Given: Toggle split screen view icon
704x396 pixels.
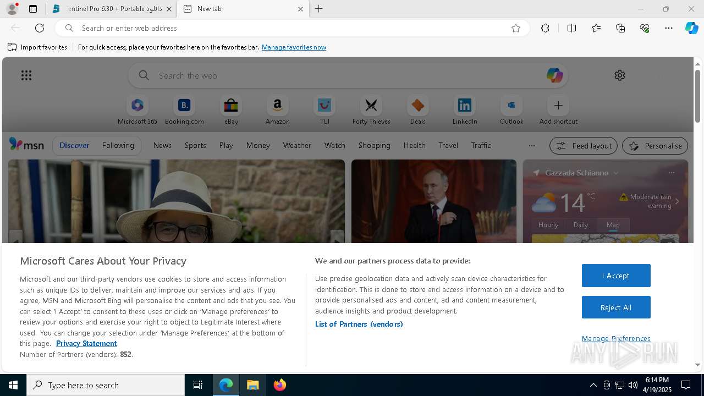Looking at the screenshot, I should 571,28.
